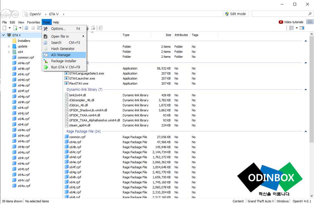Click the magnifier search icon
The width and height of the screenshot is (314, 204).
[310, 14]
